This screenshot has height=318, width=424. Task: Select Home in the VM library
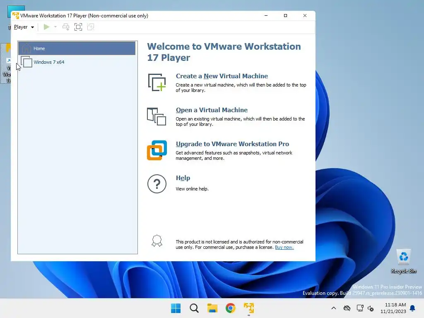[x=77, y=48]
